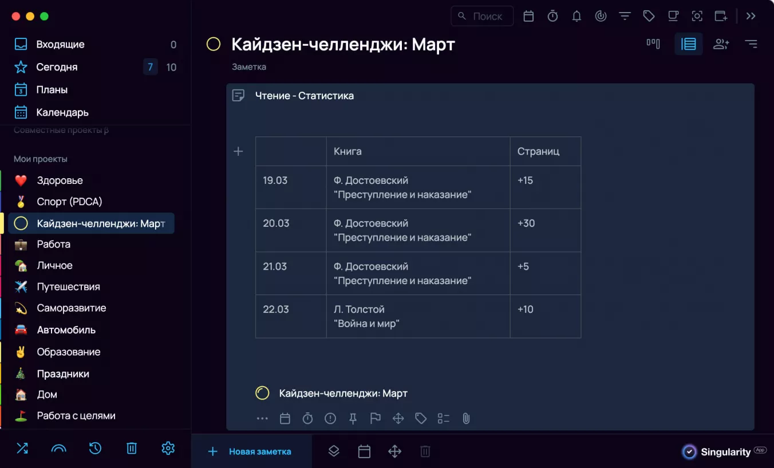Screen dimensions: 774x468
Task: Click the Singularity App logo
Action: [724, 452]
